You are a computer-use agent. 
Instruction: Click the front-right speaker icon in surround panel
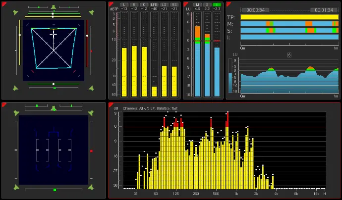click(x=91, y=13)
